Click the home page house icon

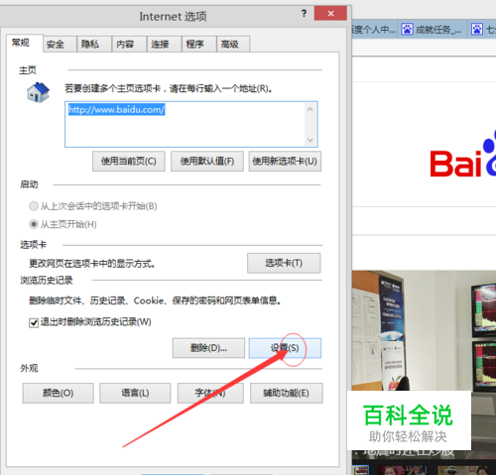pyautogui.click(x=38, y=92)
